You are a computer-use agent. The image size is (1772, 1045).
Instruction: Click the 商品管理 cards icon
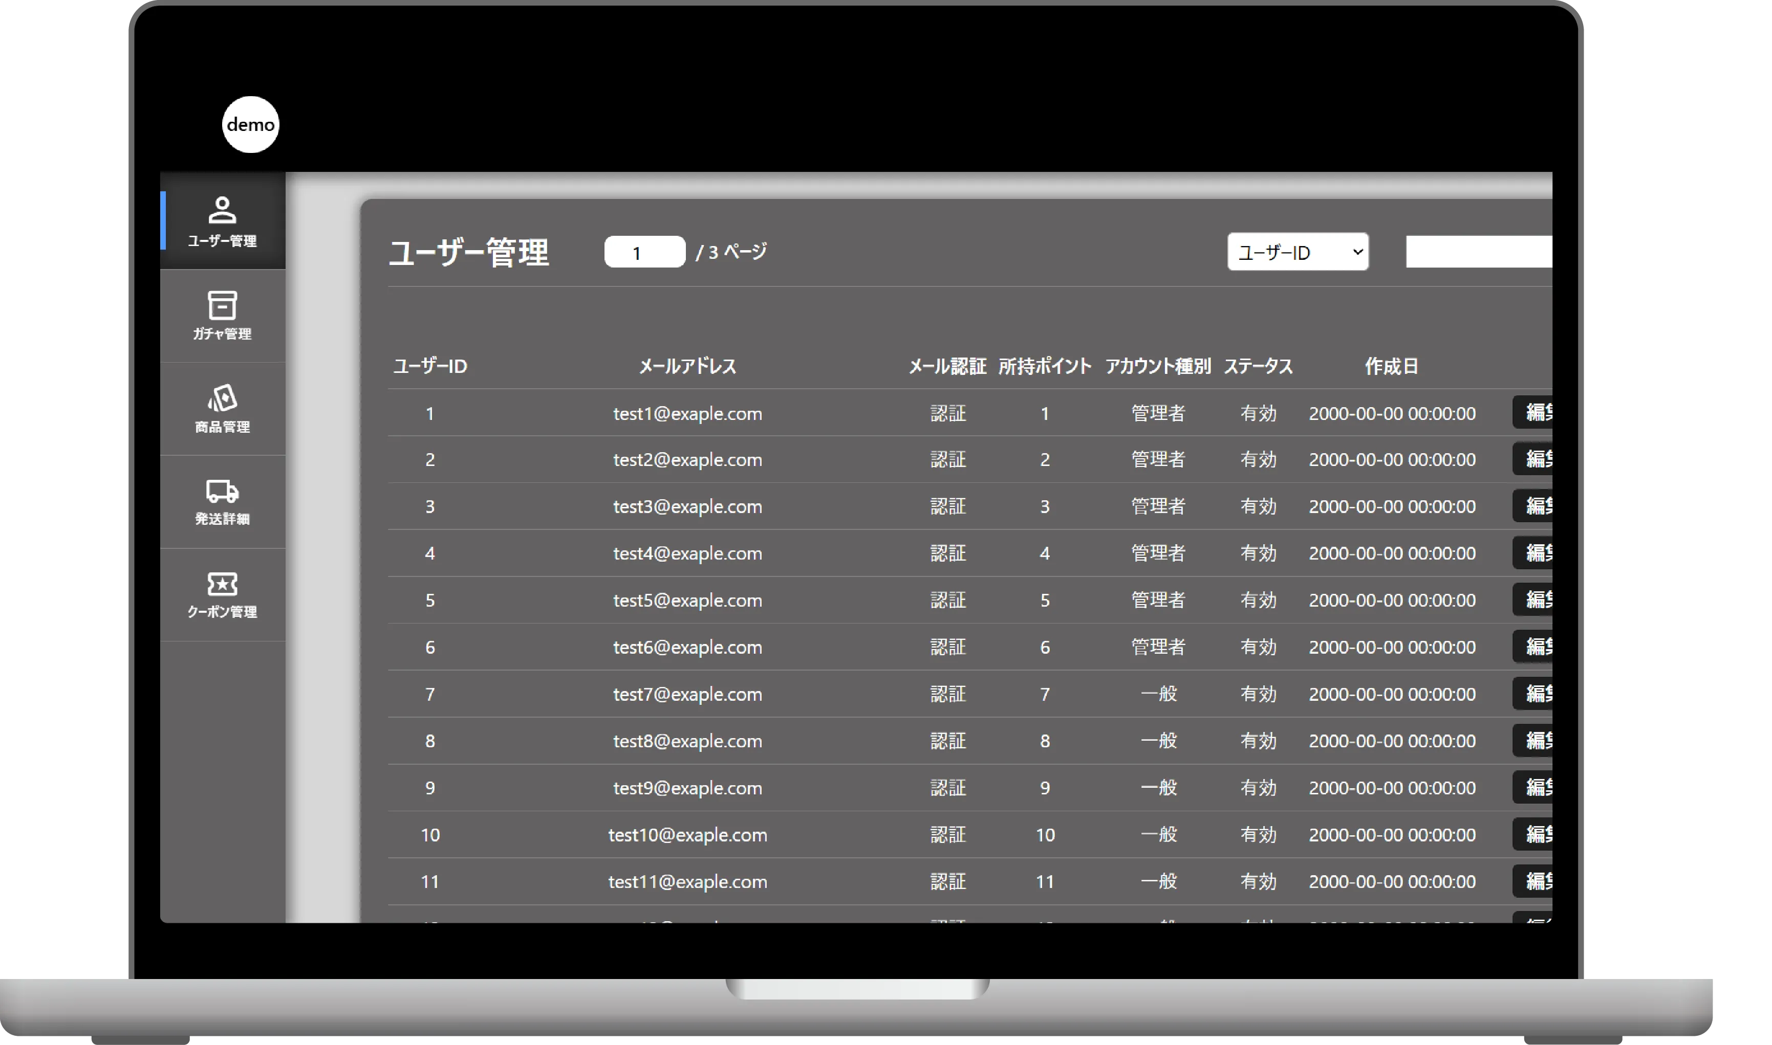pos(222,398)
